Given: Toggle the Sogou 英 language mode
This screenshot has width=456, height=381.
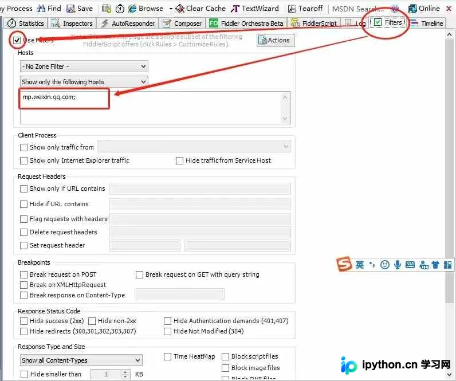Looking at the screenshot, I should tap(359, 265).
